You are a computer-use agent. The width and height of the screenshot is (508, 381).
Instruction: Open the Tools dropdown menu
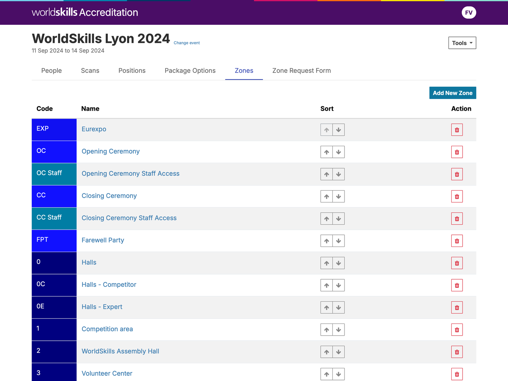[x=462, y=43]
